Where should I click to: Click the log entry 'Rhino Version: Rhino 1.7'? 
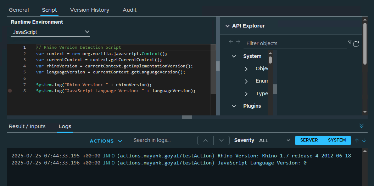181,156
